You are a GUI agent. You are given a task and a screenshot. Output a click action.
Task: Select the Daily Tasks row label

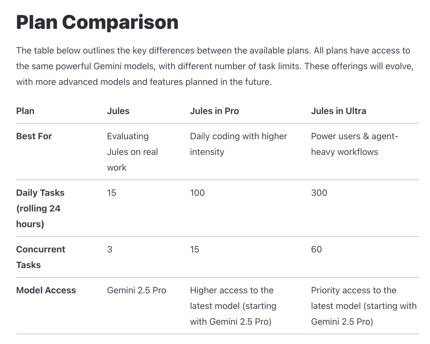pyautogui.click(x=40, y=208)
